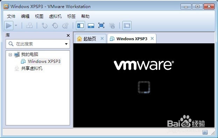Viewport: 218px width, 138px height.
Task: Switch to the Windows XPSP3 tab
Action: 132,39
